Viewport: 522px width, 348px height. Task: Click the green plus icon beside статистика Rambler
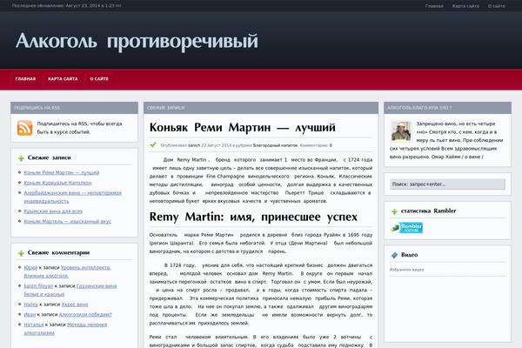[394, 211]
